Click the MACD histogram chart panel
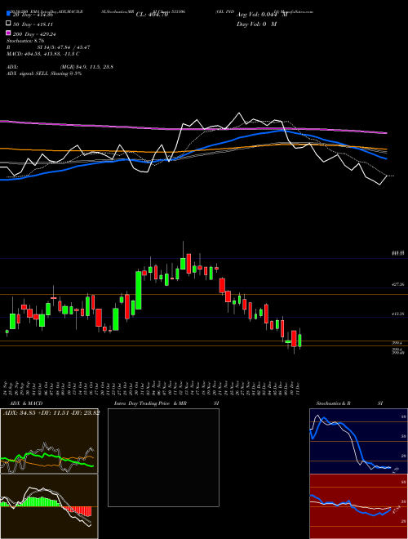Screen dimensions: 408x539 [49, 506]
